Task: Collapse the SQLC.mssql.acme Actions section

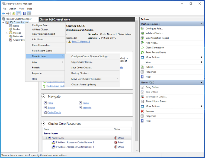Action: 201,24
